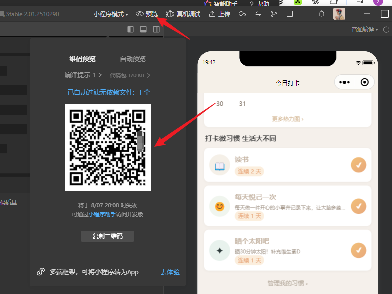Click the 连续 2 天 streak badge
392x294 pixels.
coord(249,172)
